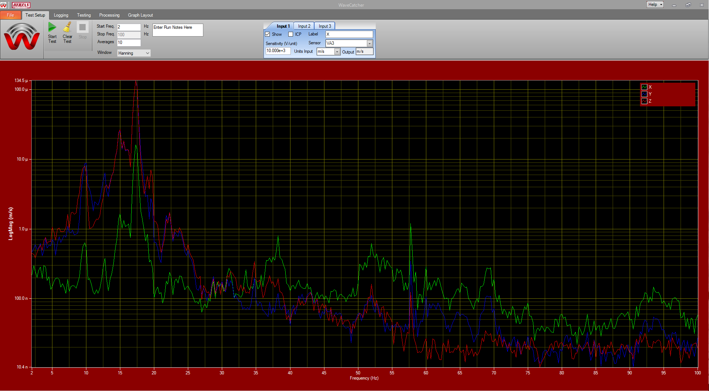
Task: Switch to the Logging ribbon tab
Action: (61, 15)
